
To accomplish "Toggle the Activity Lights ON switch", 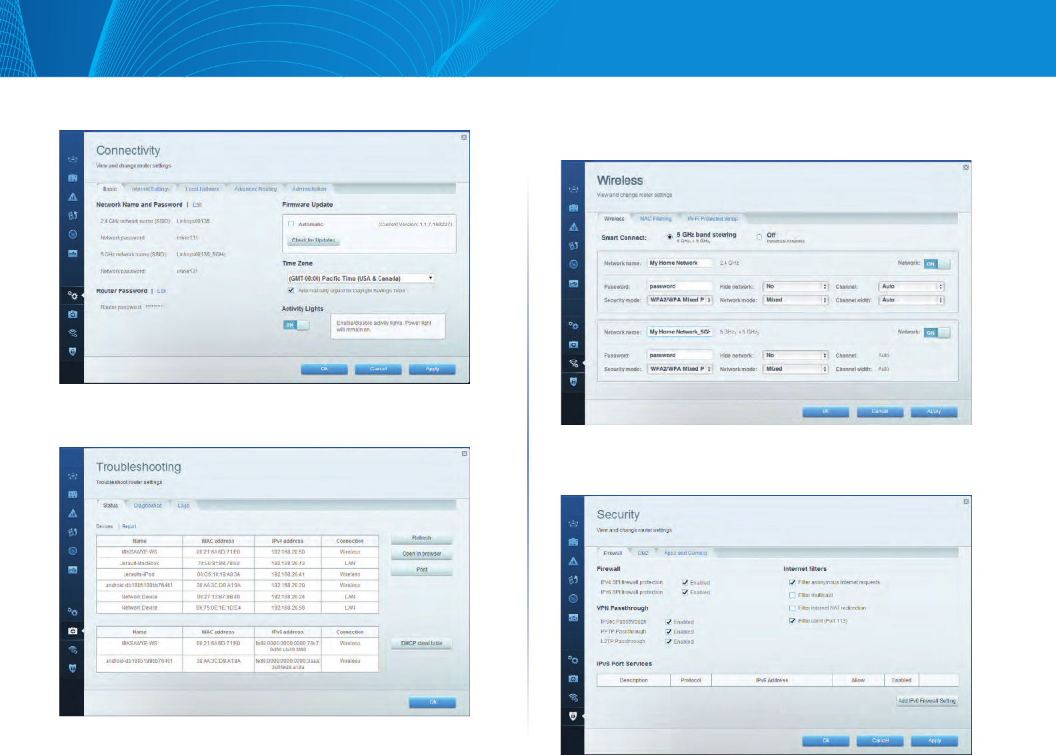I will click(296, 325).
